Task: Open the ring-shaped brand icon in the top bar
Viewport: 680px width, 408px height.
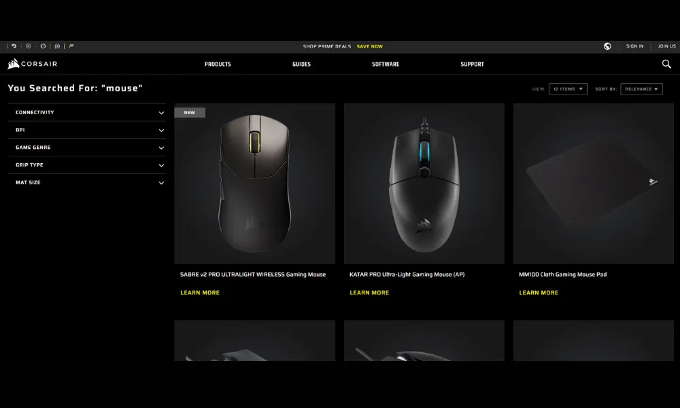Action: pos(43,46)
